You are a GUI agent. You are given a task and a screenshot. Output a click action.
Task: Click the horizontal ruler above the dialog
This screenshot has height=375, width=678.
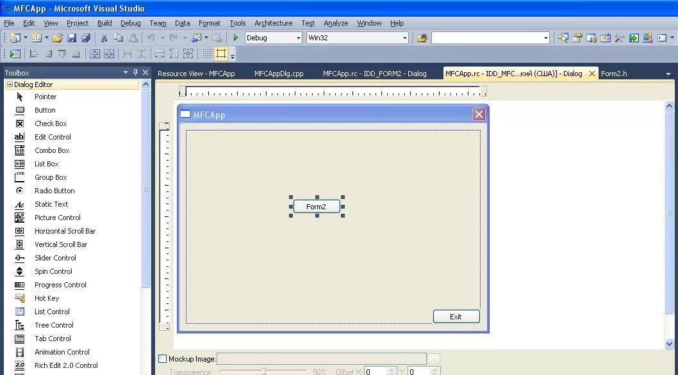tap(333, 91)
